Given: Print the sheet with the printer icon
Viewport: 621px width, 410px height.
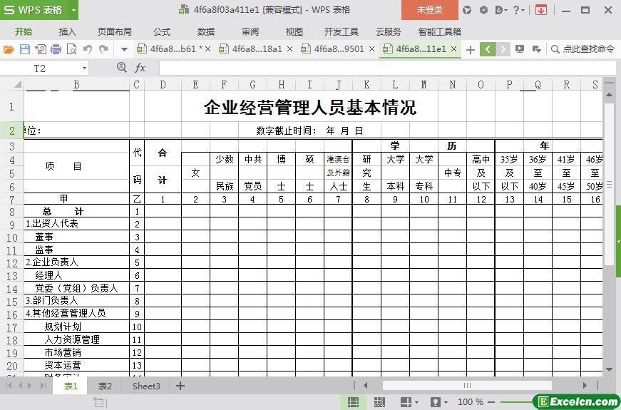Looking at the screenshot, I should pyautogui.click(x=56, y=49).
